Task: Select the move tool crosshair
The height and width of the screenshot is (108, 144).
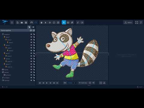Action: (50, 22)
